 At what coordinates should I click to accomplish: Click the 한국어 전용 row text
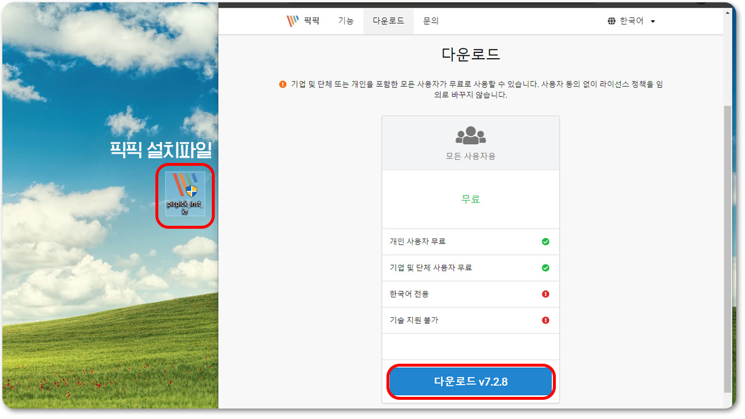click(409, 294)
